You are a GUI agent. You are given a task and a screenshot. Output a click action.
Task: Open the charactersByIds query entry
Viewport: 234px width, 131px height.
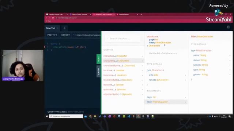(119, 65)
